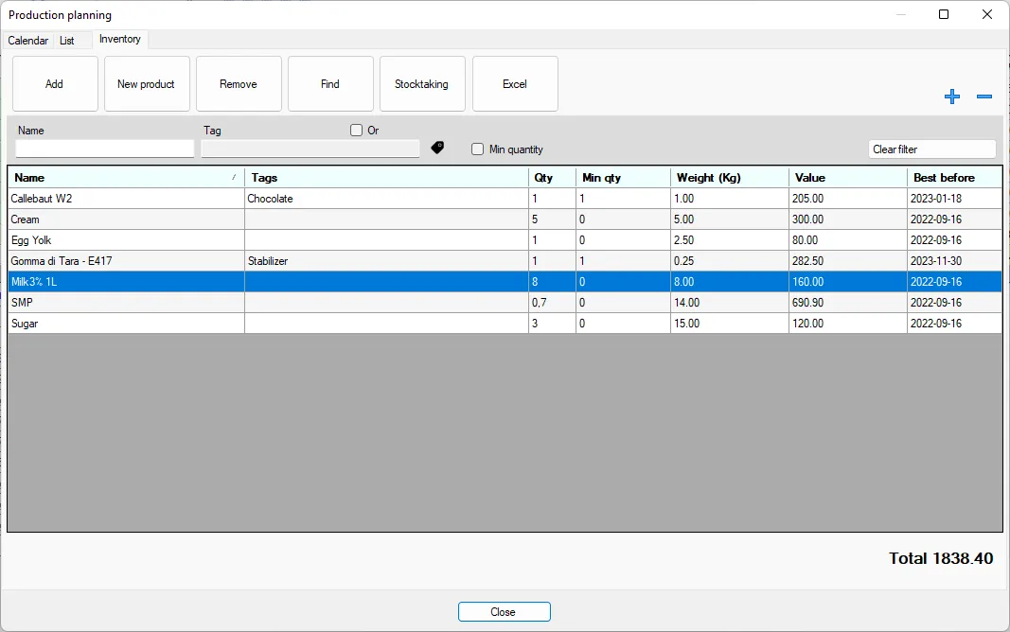Start Stocktaking
Viewport: 1010px width, 632px height.
pos(422,83)
